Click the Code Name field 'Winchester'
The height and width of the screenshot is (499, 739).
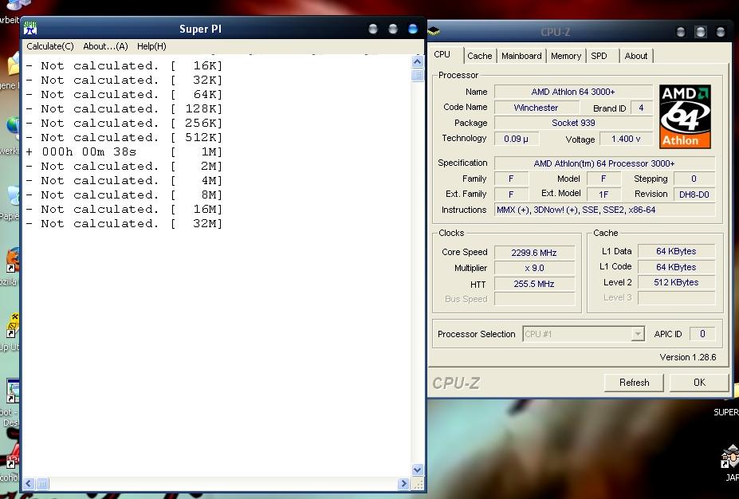tap(536, 108)
